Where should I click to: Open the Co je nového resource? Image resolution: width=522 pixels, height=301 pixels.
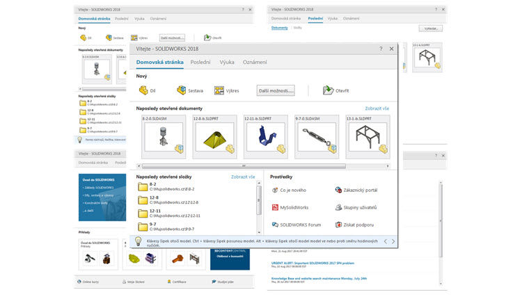pos(289,190)
